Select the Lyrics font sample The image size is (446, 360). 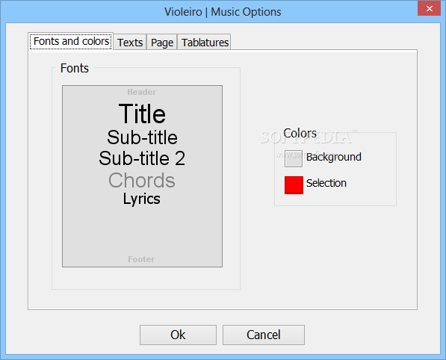pos(141,199)
